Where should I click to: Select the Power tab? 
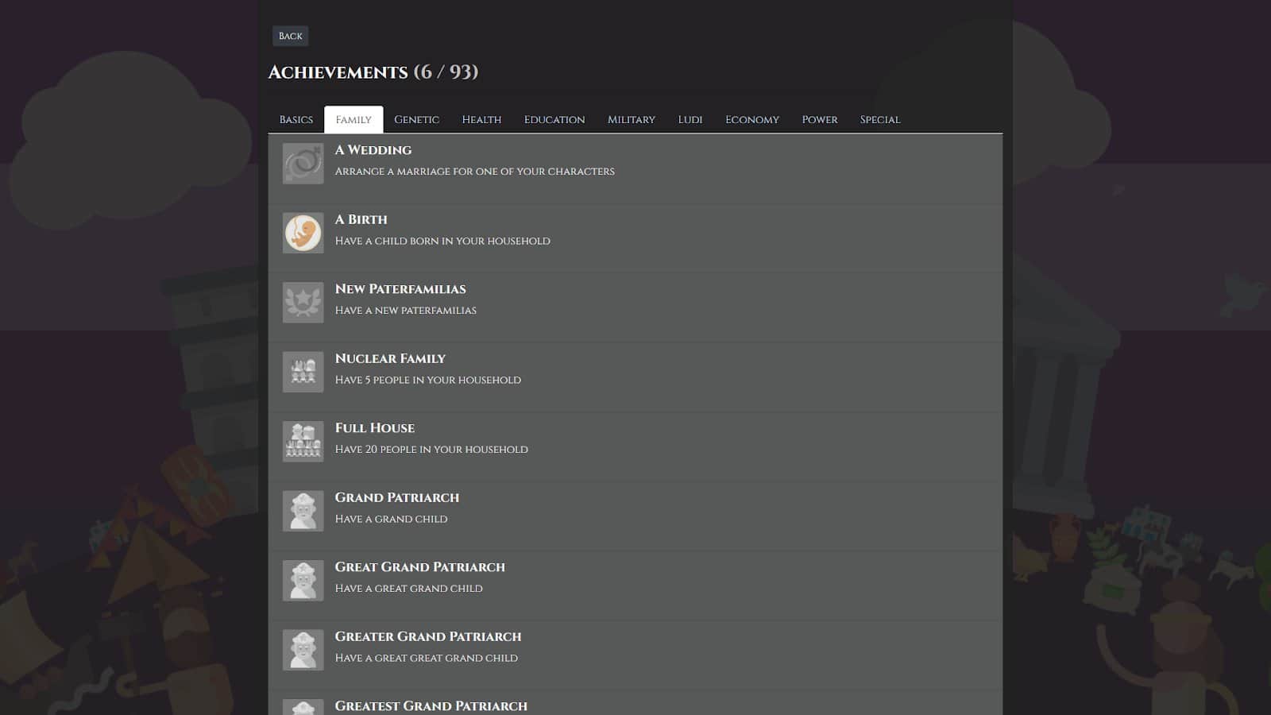click(819, 120)
